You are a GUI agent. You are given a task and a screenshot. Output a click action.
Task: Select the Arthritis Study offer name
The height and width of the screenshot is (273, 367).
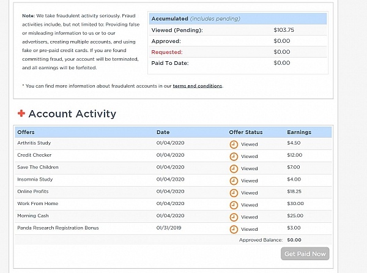pos(34,143)
